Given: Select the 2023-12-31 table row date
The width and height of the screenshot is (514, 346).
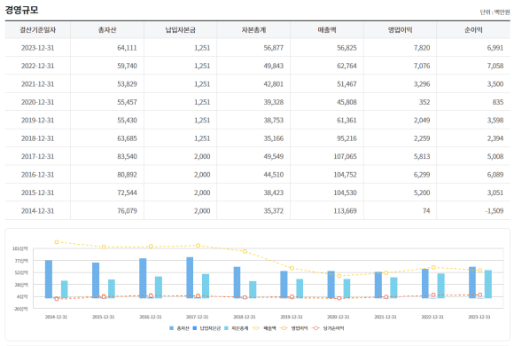Looking at the screenshot, I should [x=38, y=48].
